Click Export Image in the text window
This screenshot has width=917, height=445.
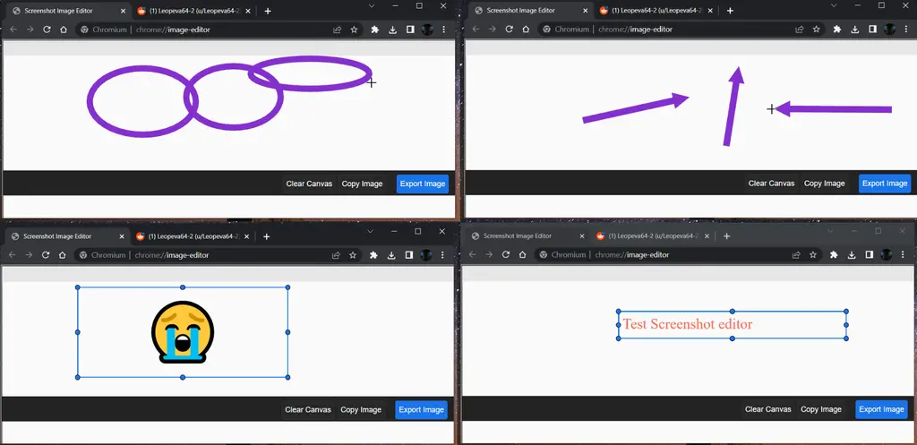pyautogui.click(x=881, y=409)
